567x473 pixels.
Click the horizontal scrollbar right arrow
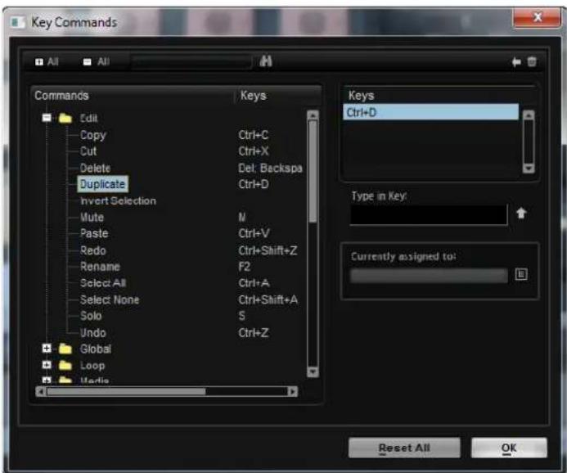292,392
